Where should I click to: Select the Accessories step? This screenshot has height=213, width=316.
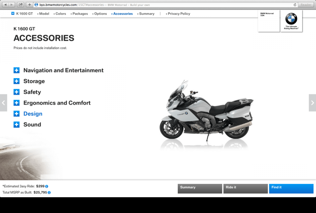[x=122, y=14]
